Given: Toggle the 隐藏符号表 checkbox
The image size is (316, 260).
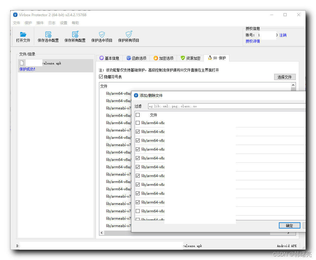Looking at the screenshot, I should pyautogui.click(x=101, y=77).
